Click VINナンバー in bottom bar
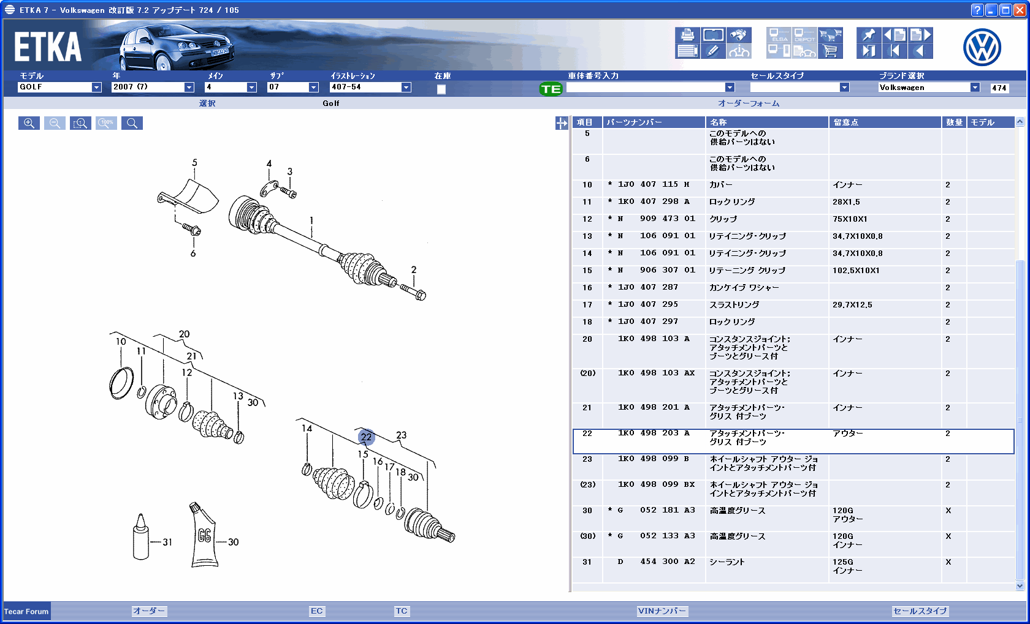The height and width of the screenshot is (624, 1030). pyautogui.click(x=662, y=611)
